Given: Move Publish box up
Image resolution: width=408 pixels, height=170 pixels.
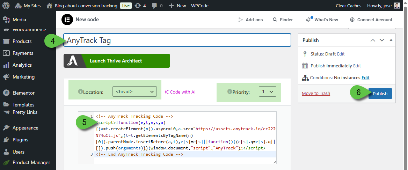Looking at the screenshot, I should 373,40.
